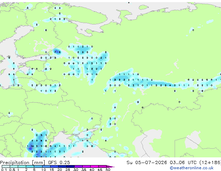
Task: Click the '0.1' legend scale label
Action: pos(4,170)
